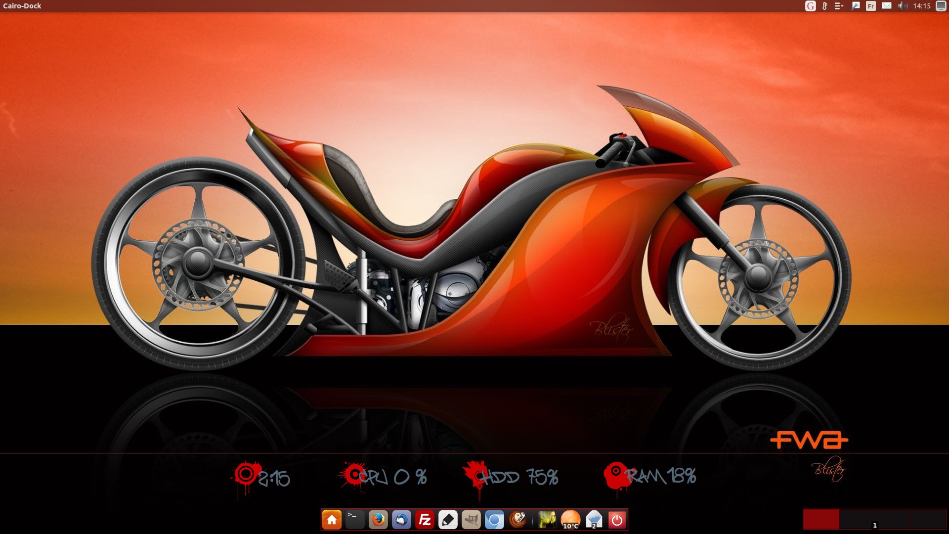Viewport: 949px width, 534px height.
Task: Switch to the second workspace in switcher
Action: [857, 519]
